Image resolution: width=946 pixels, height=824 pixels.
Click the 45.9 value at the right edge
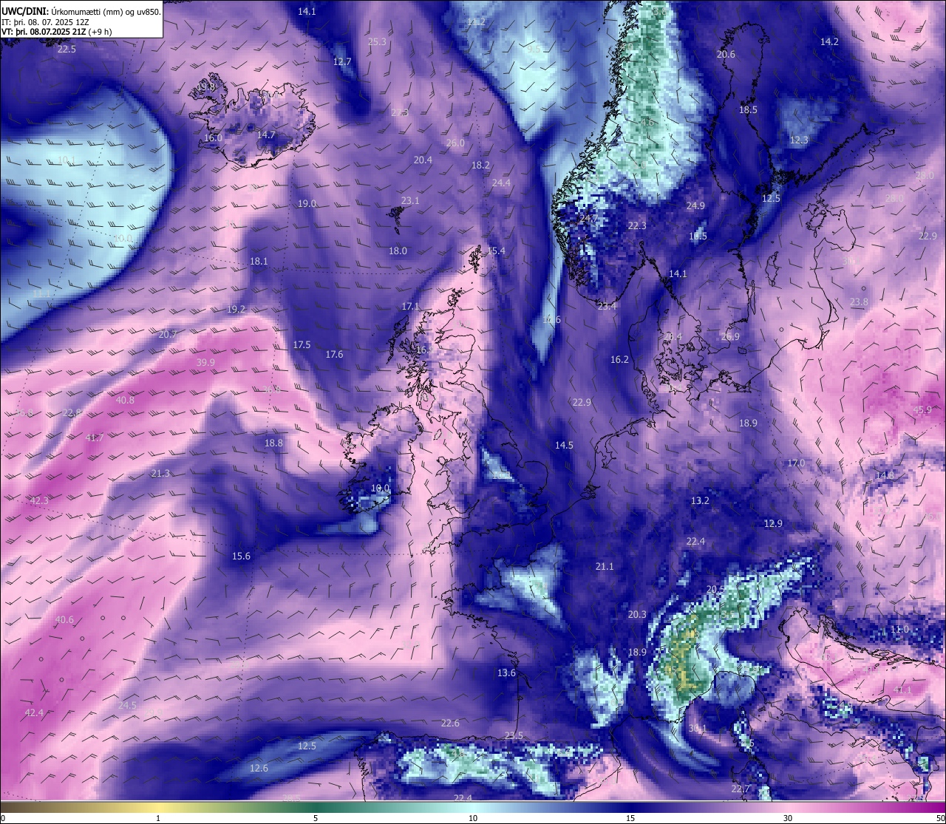click(x=922, y=410)
